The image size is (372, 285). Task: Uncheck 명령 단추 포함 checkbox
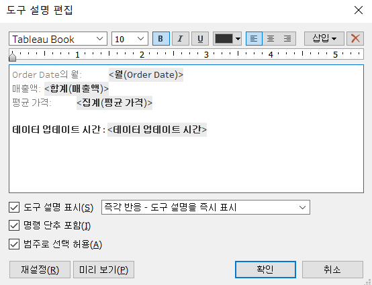coord(14,225)
